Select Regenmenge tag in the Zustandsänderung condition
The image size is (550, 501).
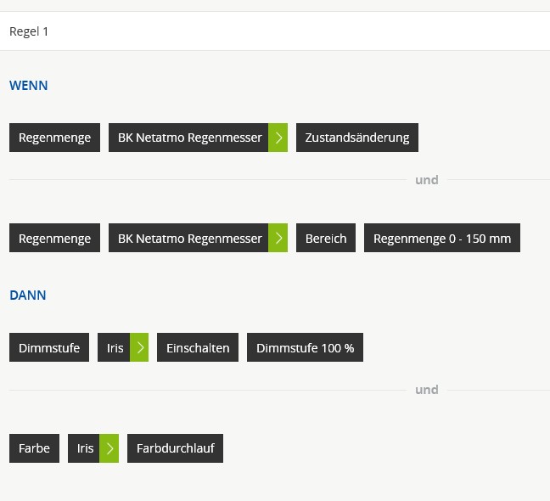pos(54,138)
